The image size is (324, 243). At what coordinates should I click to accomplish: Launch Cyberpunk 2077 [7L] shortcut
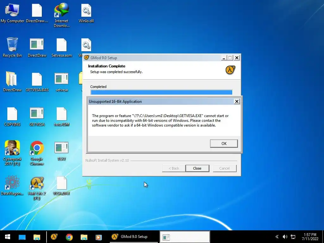pyautogui.click(x=12, y=153)
